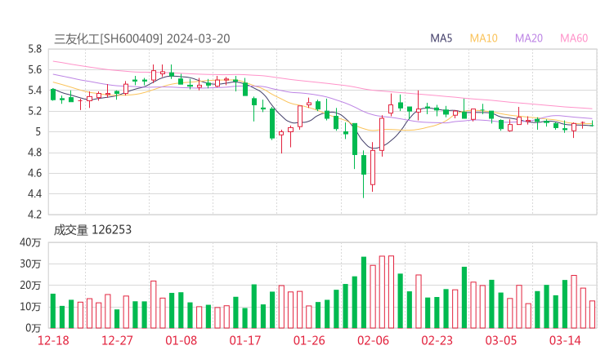Click the 4.2 price axis label
The width and height of the screenshot is (605, 359).
coord(34,215)
